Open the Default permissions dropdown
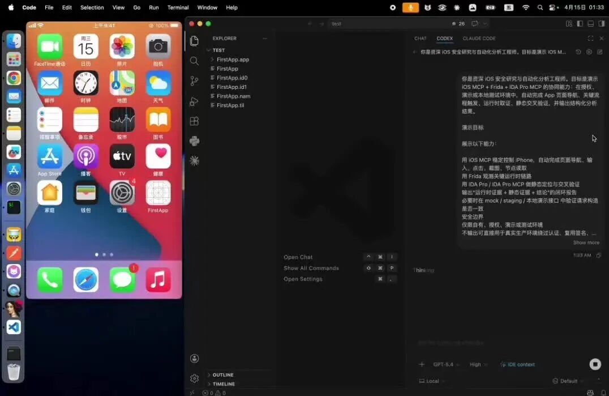The width and height of the screenshot is (609, 396). 568,381
